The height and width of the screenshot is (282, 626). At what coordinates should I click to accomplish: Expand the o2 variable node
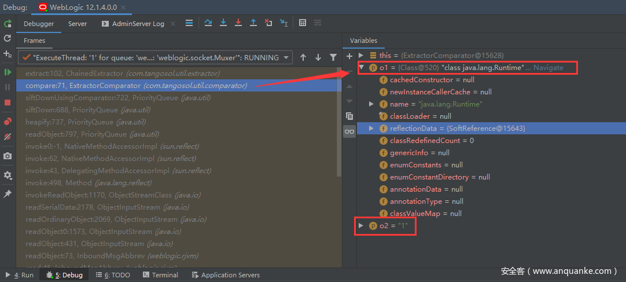362,225
